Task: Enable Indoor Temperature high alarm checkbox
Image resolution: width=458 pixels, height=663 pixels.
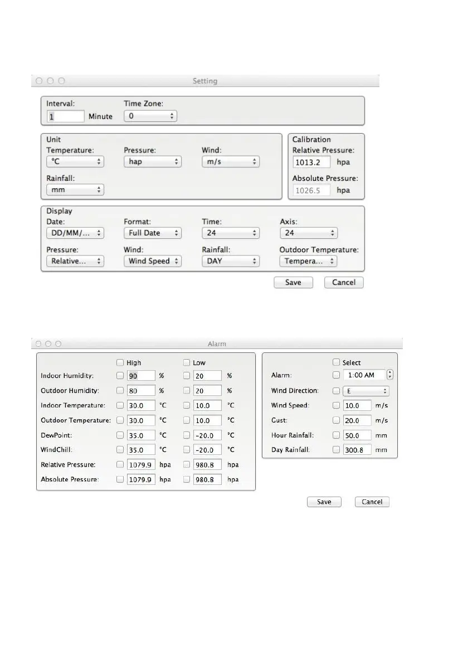Action: point(120,405)
